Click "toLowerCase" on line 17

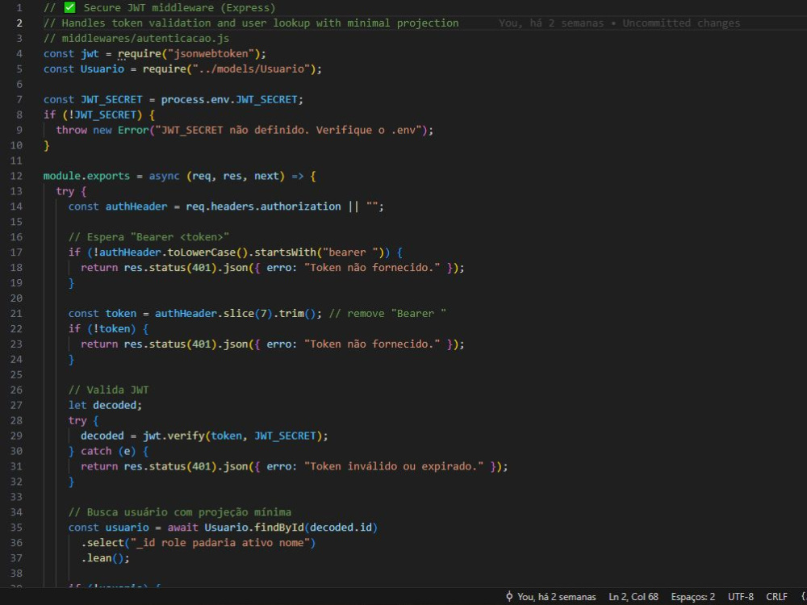click(202, 252)
